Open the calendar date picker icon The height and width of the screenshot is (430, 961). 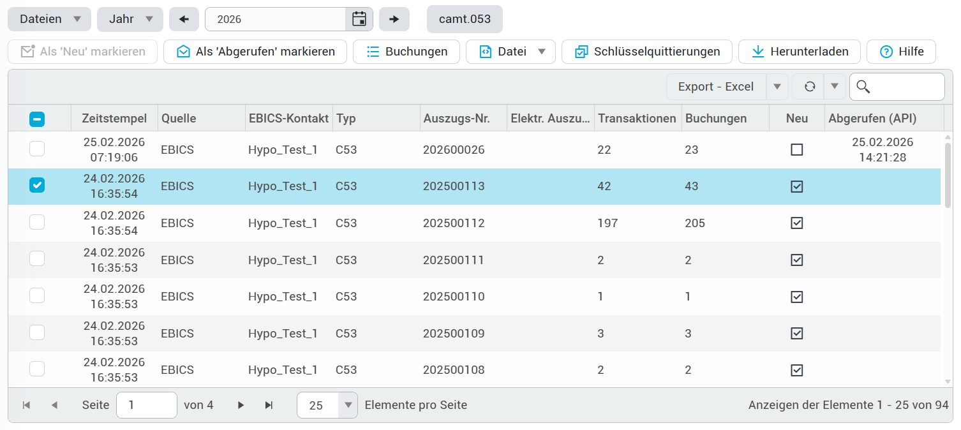click(359, 19)
